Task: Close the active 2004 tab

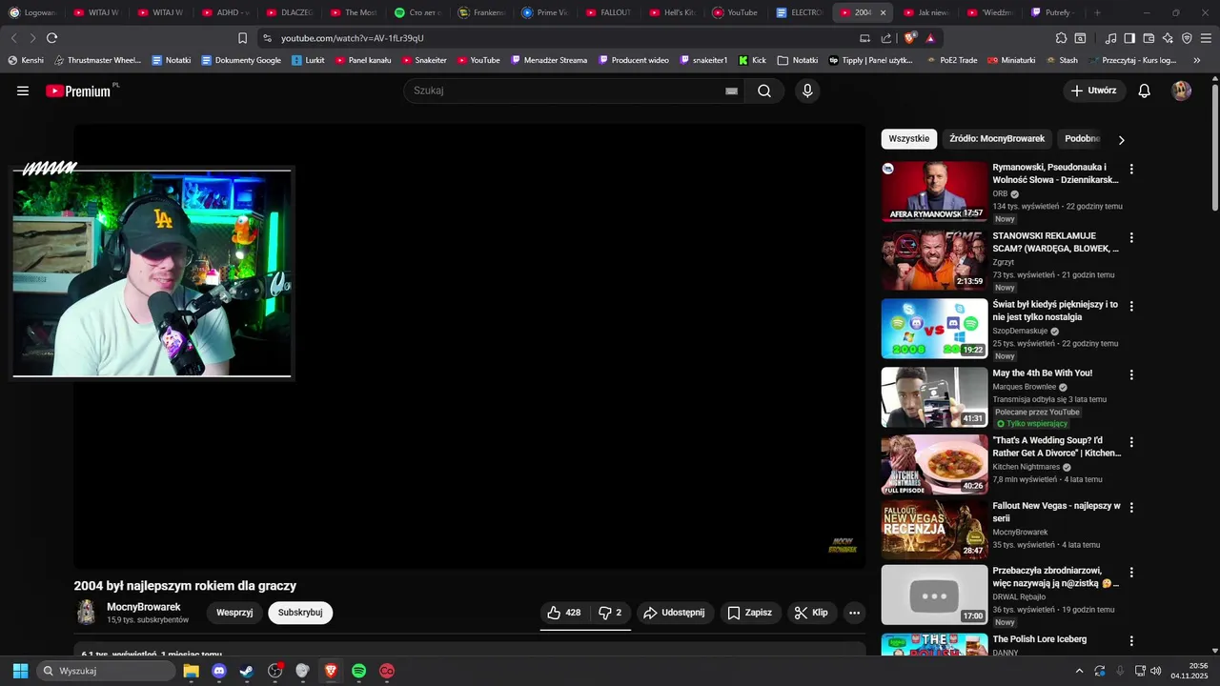Action: (x=883, y=12)
